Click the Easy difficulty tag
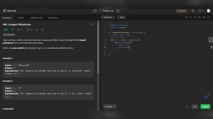 6,30
